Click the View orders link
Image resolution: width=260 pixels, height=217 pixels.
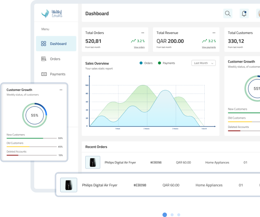139,47
